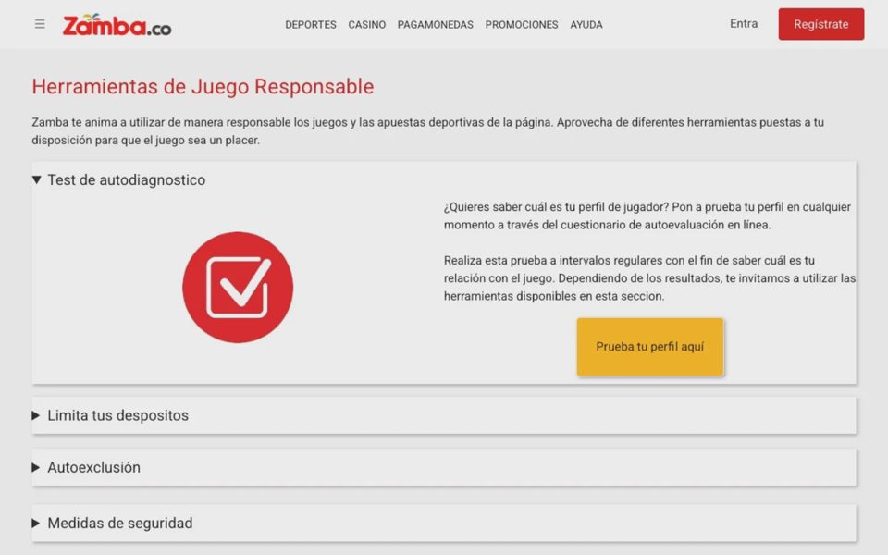Click the Prueba tu perfil aquí button
This screenshot has width=888, height=555.
coord(650,347)
